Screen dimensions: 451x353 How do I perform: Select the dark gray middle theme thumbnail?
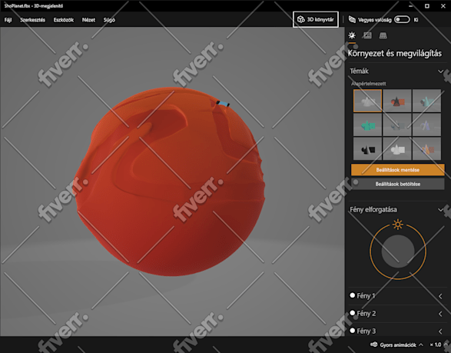point(397,125)
